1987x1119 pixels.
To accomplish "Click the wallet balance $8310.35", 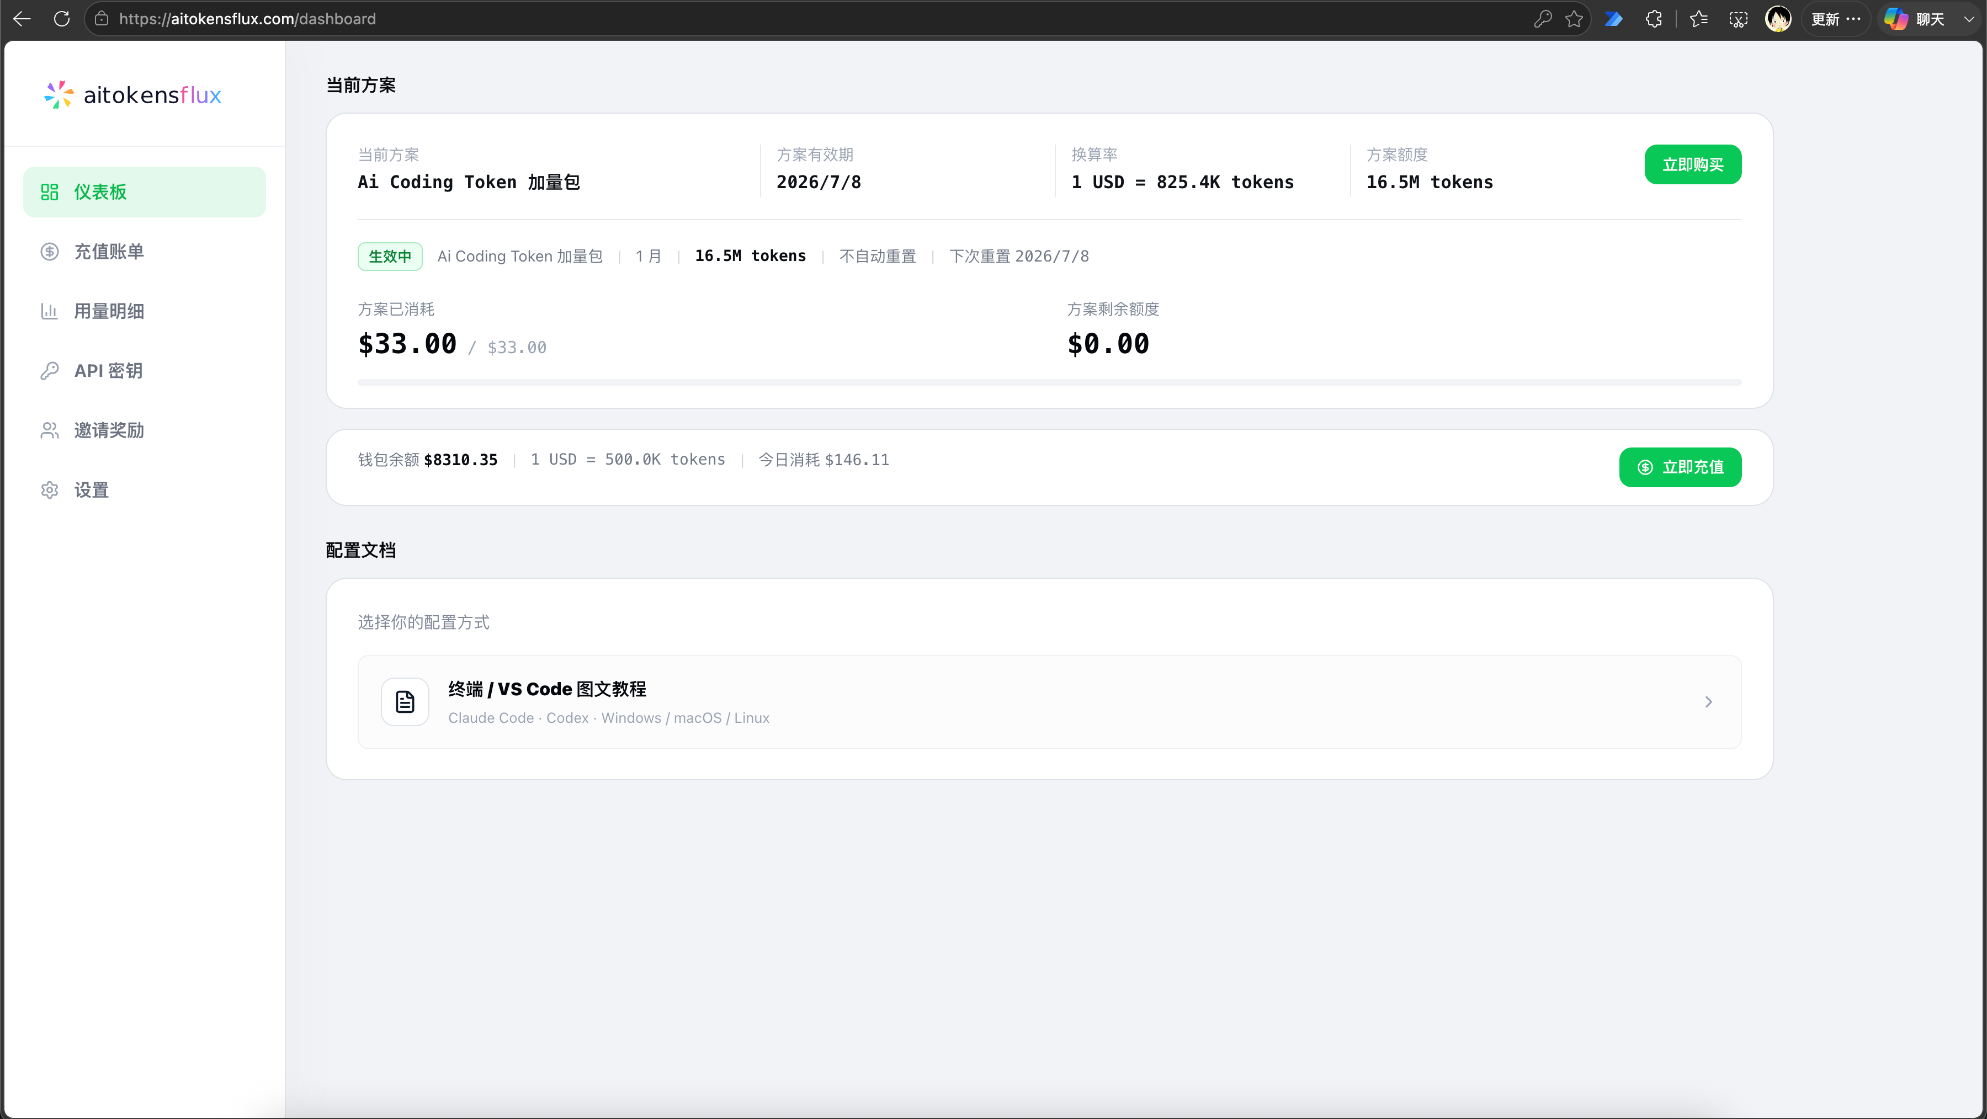I will tap(460, 460).
